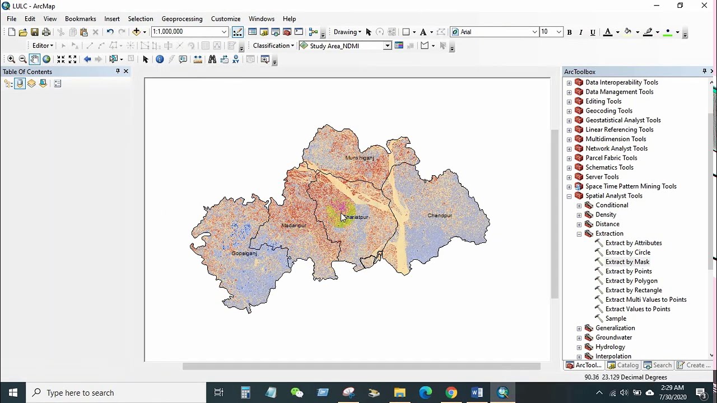
Task: Open a map document with the folder icon
Action: [x=23, y=32]
